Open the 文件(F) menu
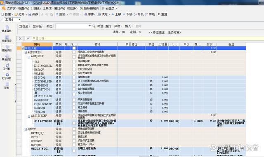 [x=12, y=8]
